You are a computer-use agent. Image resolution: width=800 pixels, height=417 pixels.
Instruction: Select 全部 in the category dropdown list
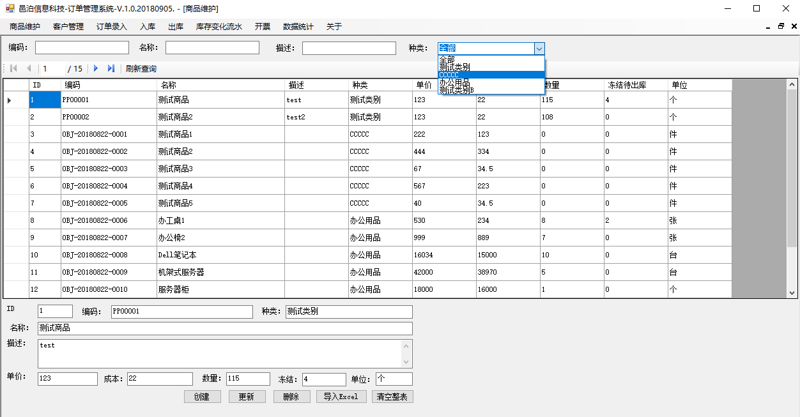tap(491, 59)
